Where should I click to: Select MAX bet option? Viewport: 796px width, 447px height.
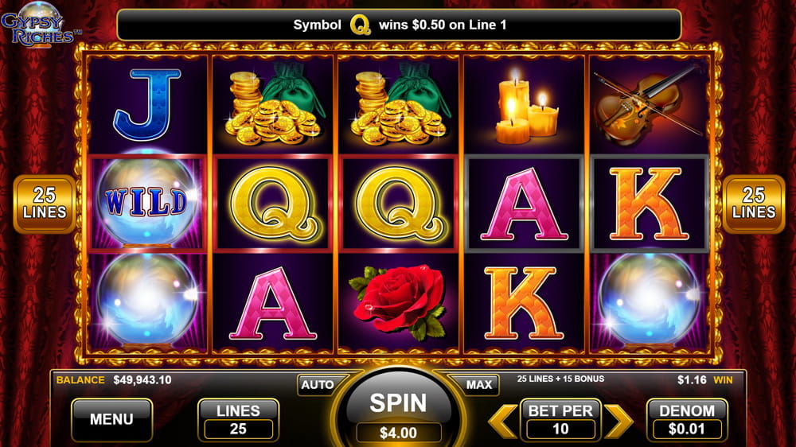[x=478, y=385]
